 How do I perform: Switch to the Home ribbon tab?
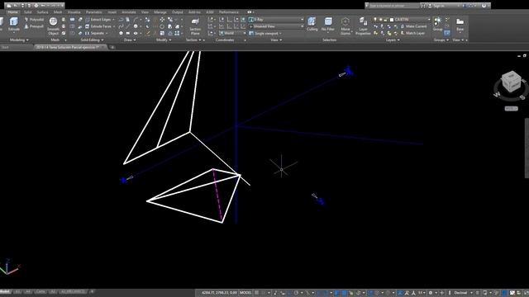[13, 12]
